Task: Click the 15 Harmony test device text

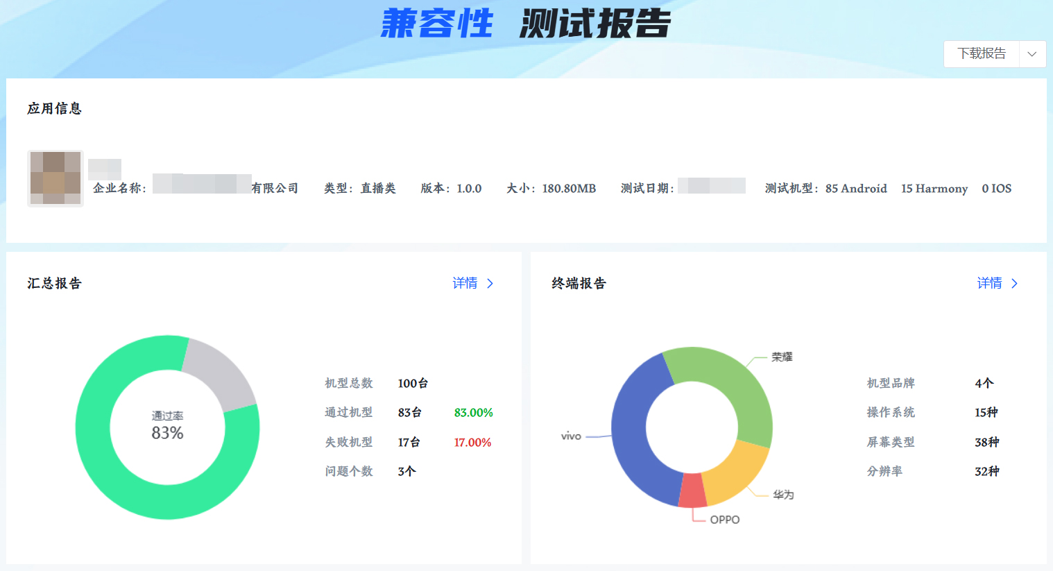Action: 934,189
